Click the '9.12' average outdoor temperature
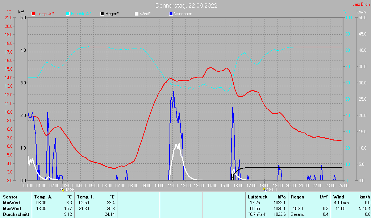This screenshot has height=218, width=371. 68,214
